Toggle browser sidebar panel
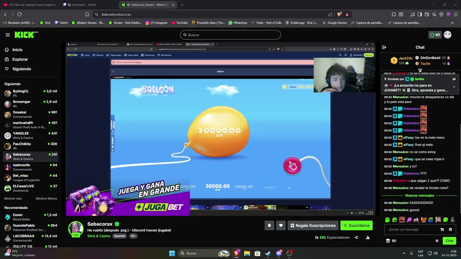The width and height of the screenshot is (461, 259). tap(420, 14)
